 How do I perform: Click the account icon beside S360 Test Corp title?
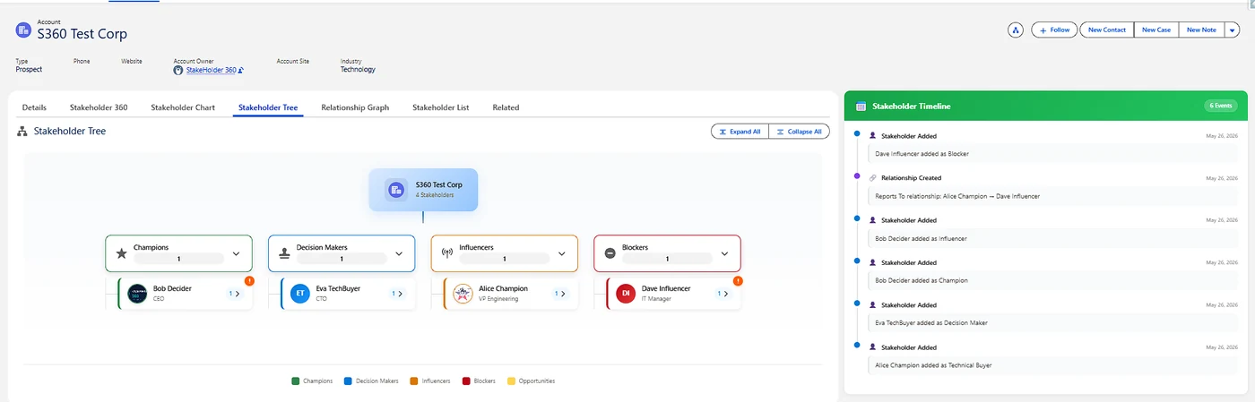[x=24, y=30]
